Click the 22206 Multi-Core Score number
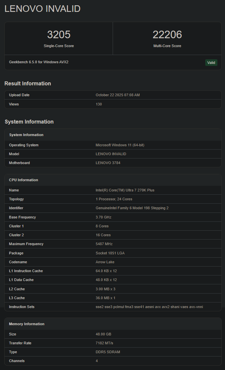Viewport: 225px width, 370px height. click(x=167, y=35)
